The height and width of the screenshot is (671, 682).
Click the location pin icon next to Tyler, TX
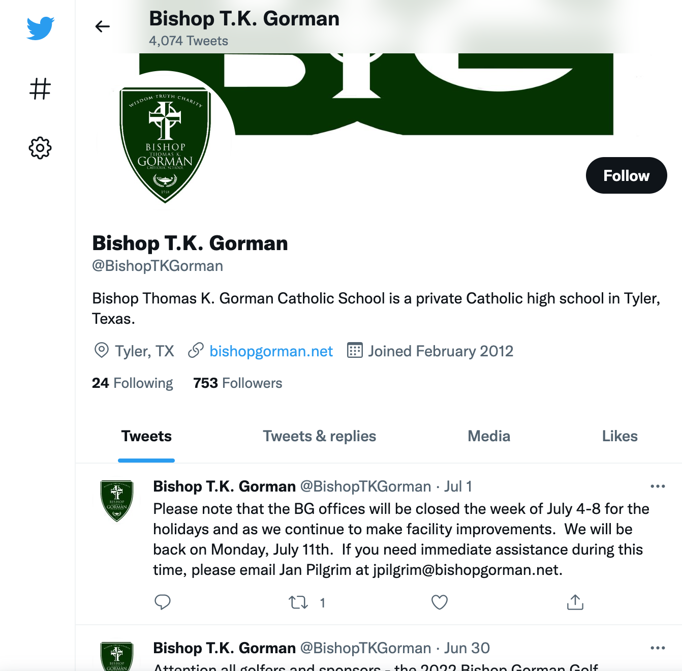point(101,351)
